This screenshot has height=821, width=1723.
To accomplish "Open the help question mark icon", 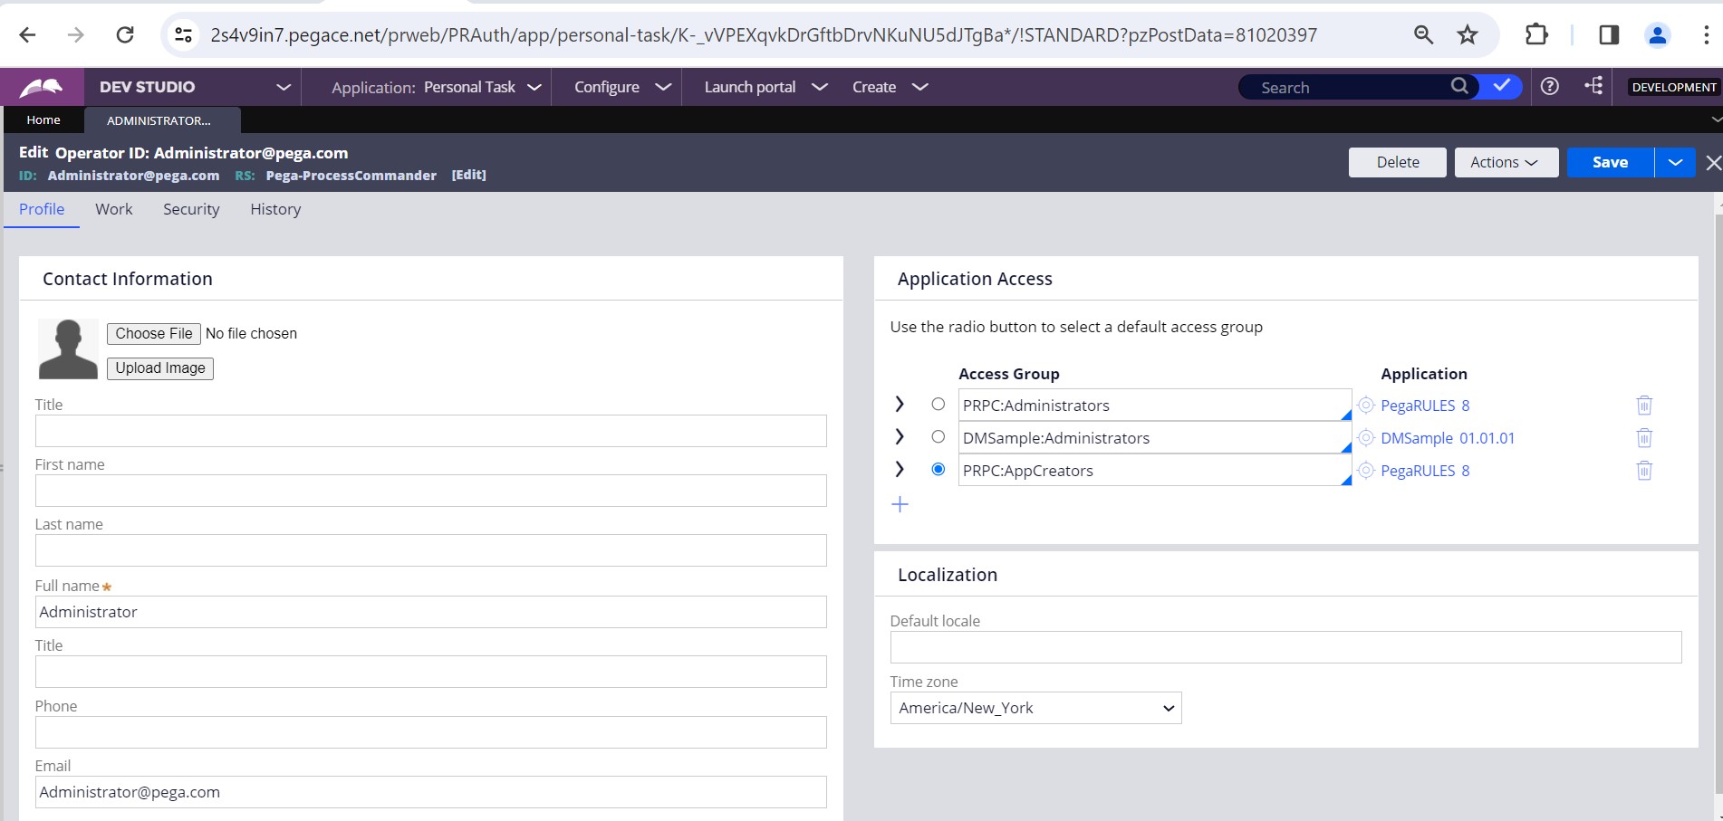I will tap(1550, 86).
